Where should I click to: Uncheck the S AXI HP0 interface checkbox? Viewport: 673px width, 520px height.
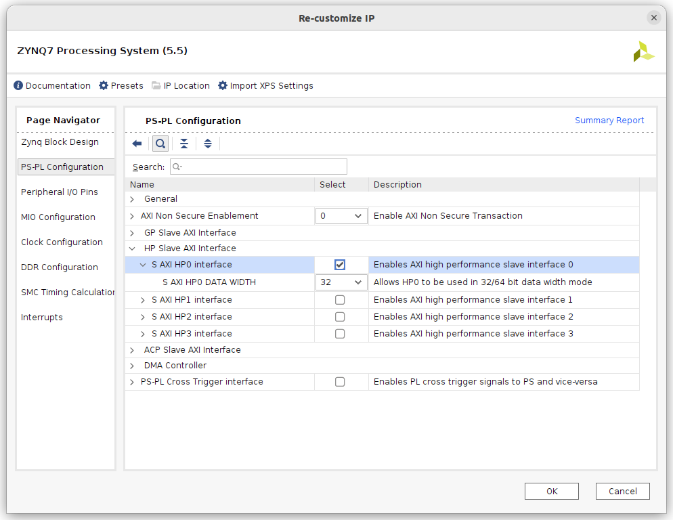coord(340,265)
